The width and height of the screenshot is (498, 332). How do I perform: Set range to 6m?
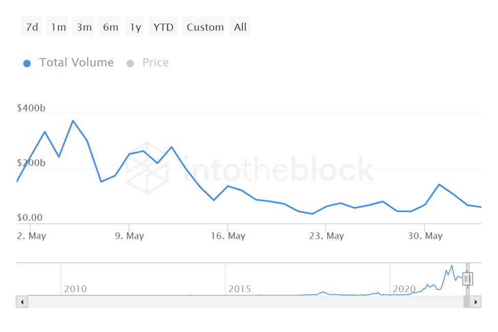110,27
